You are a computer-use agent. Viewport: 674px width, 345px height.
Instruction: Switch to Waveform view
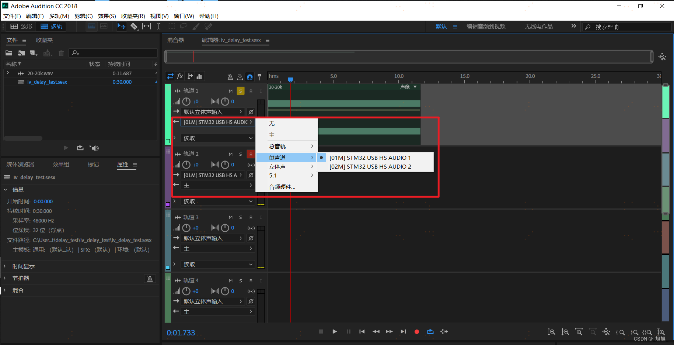[21, 26]
